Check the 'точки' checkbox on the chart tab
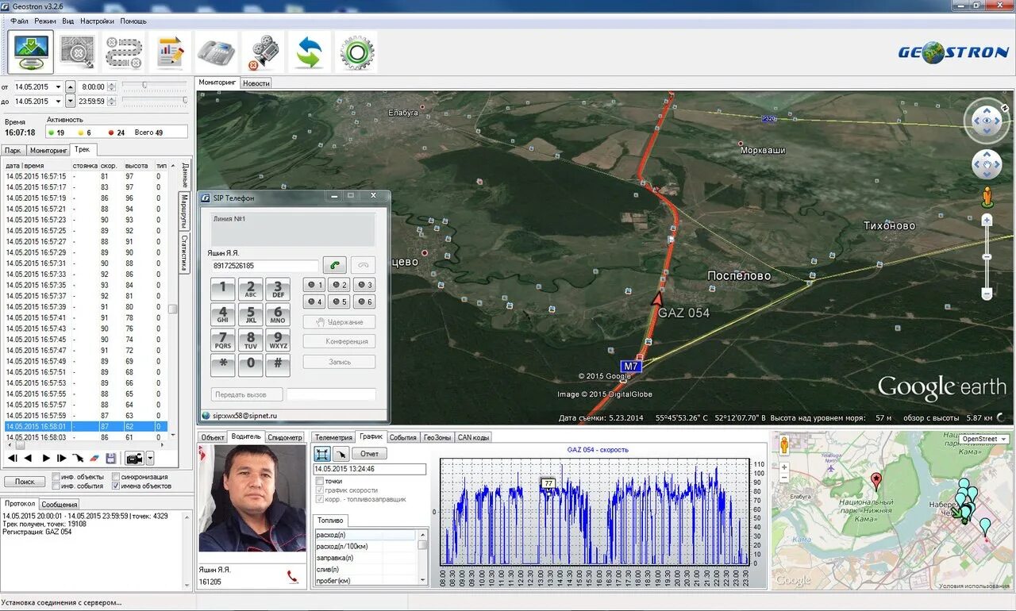 [x=319, y=481]
